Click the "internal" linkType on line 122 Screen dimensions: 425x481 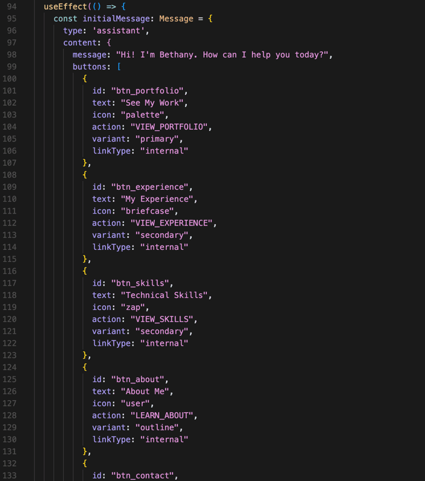164,343
